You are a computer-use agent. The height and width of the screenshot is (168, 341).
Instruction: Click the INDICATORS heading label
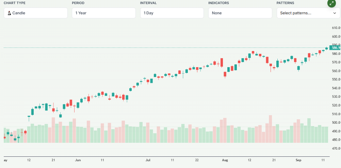218,3
